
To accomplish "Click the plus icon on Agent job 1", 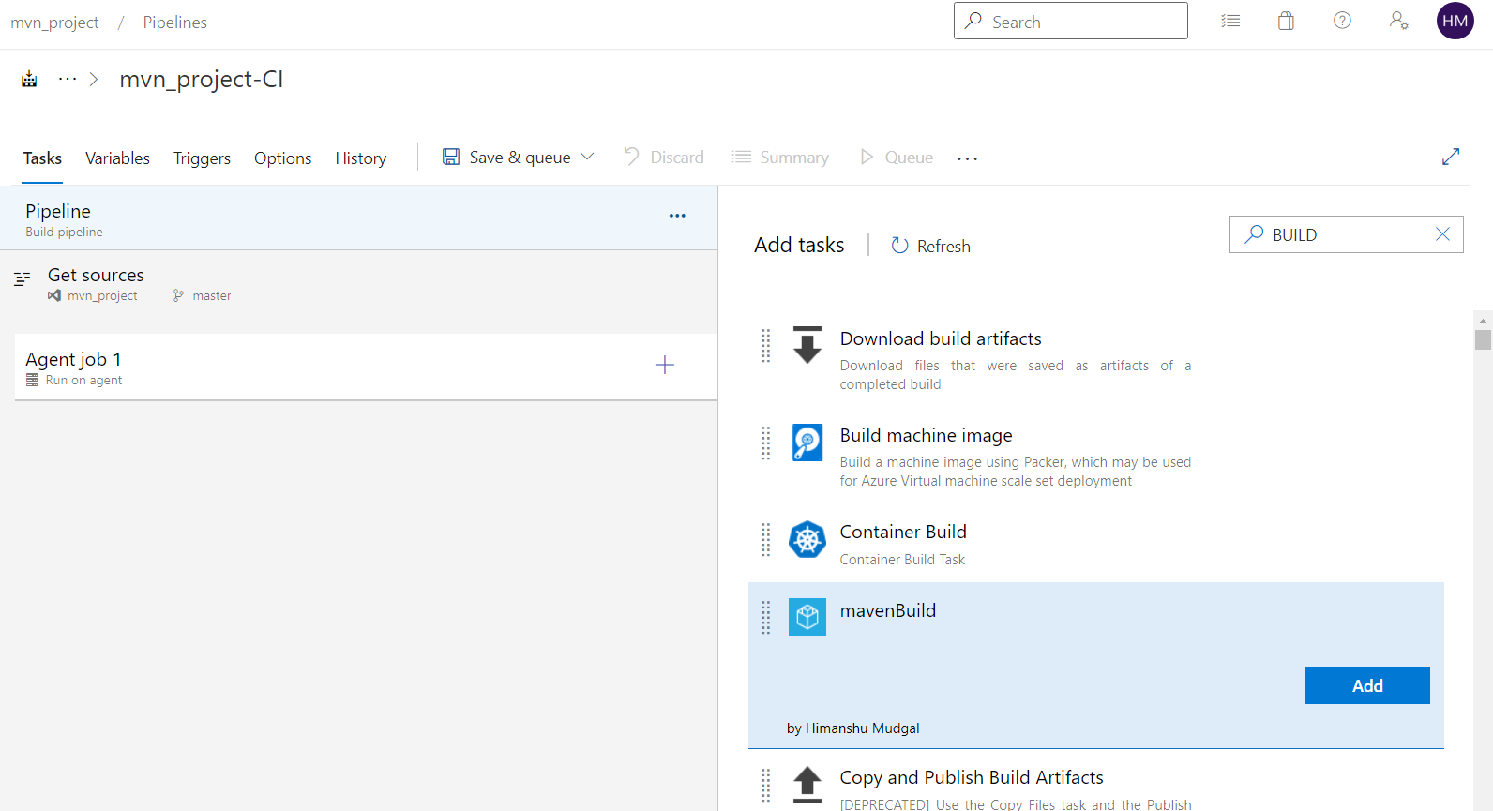I will [x=664, y=365].
